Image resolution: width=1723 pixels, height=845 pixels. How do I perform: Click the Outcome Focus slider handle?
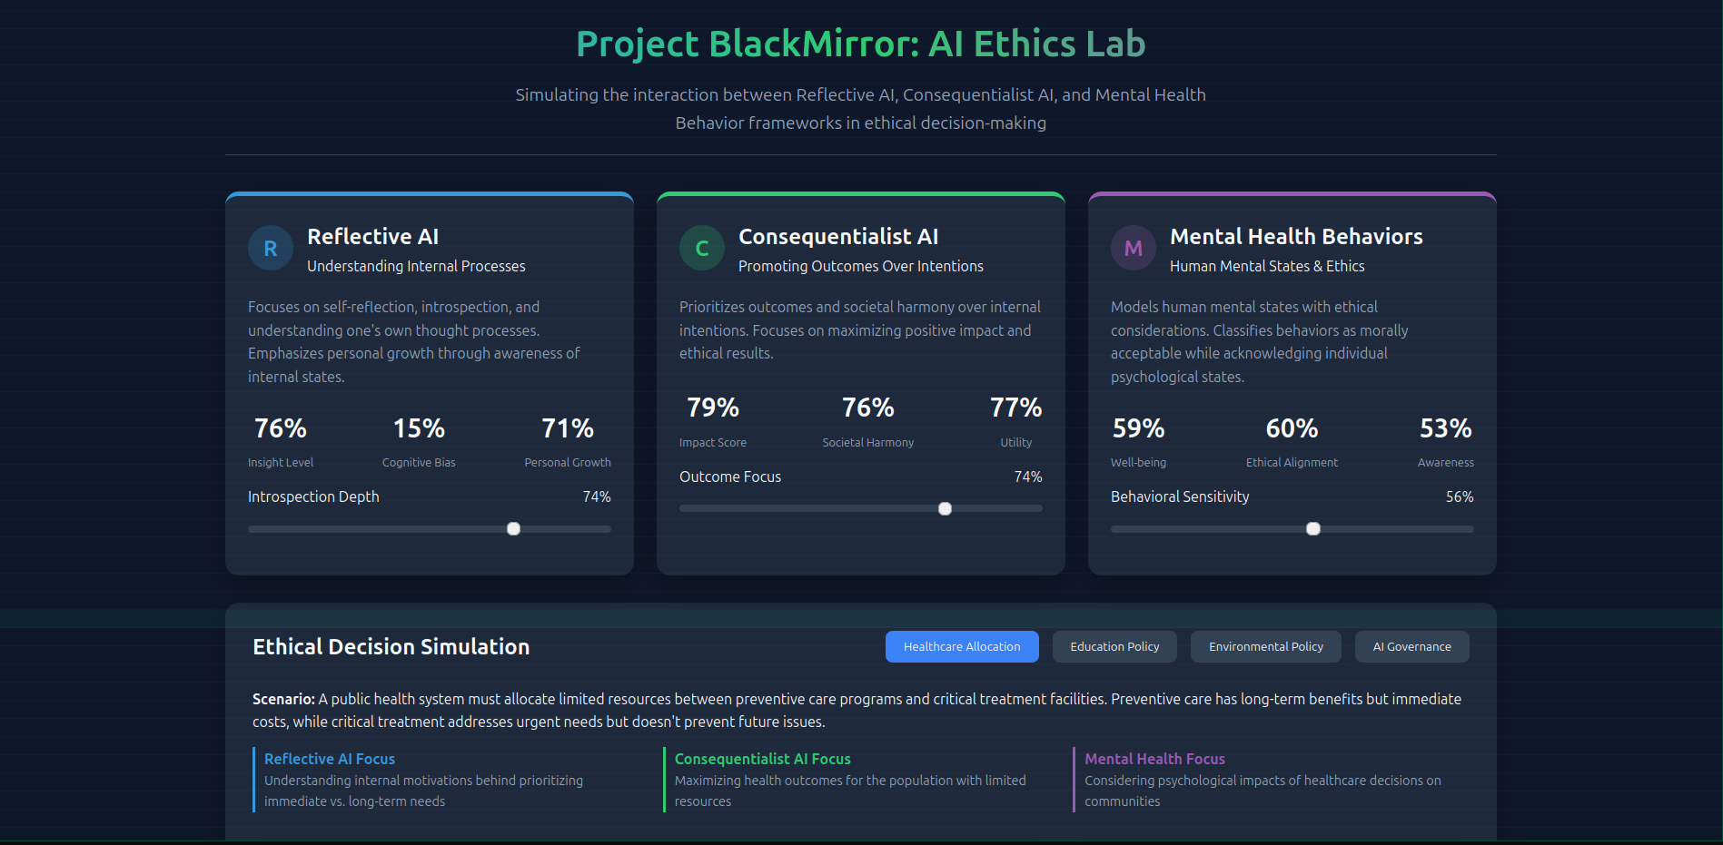tap(945, 508)
